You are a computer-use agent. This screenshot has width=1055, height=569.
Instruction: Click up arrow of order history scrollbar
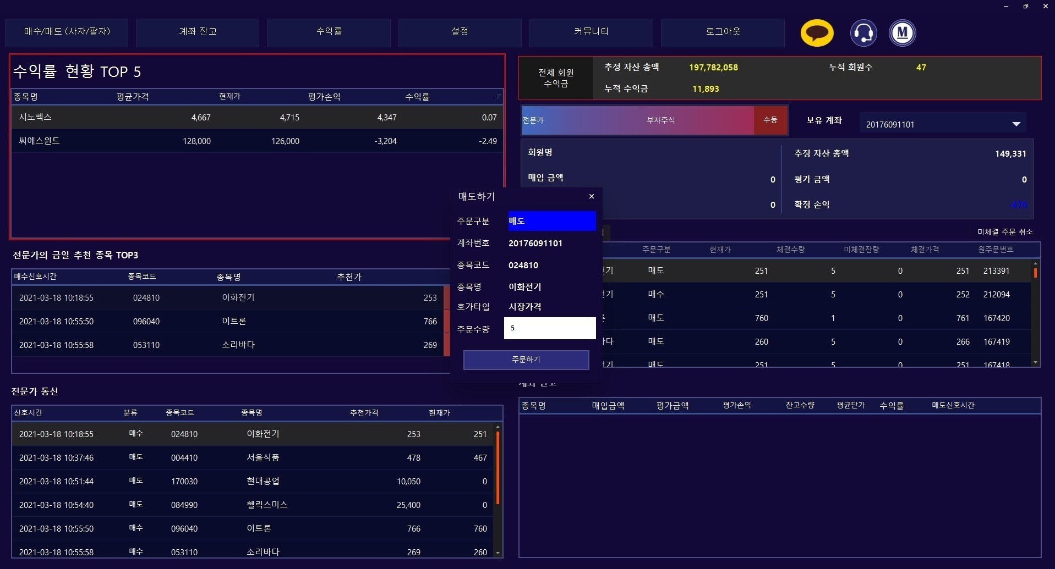[x=1035, y=264]
